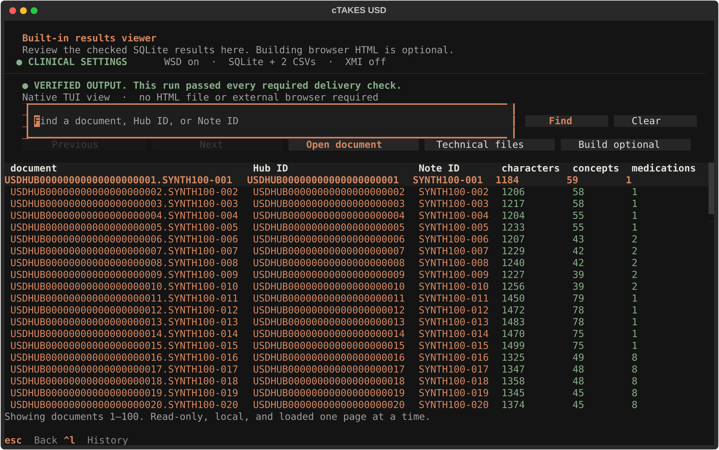Click concepts value 79
Screen dimensions: 719x450
pos(578,298)
